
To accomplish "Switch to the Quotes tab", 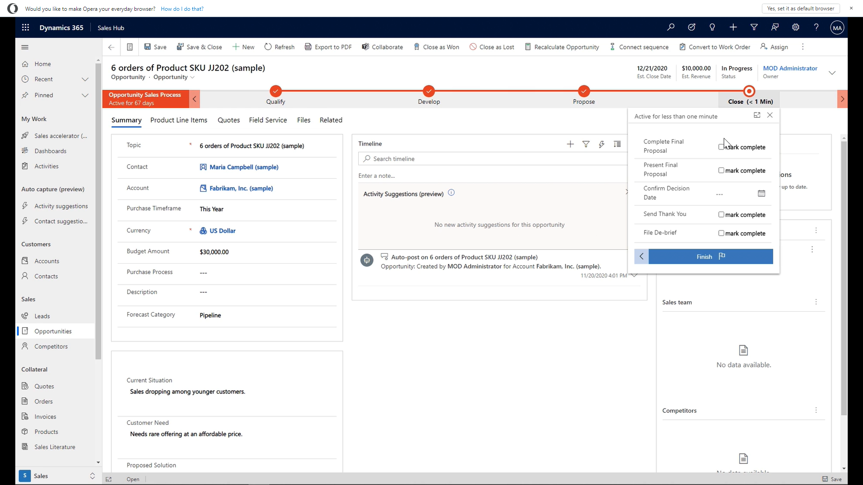I will 229,120.
